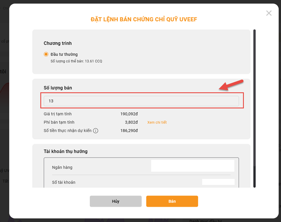This screenshot has width=281, height=222.
Task: Click the Đầu tư thường label text
Action: [x=64, y=54]
